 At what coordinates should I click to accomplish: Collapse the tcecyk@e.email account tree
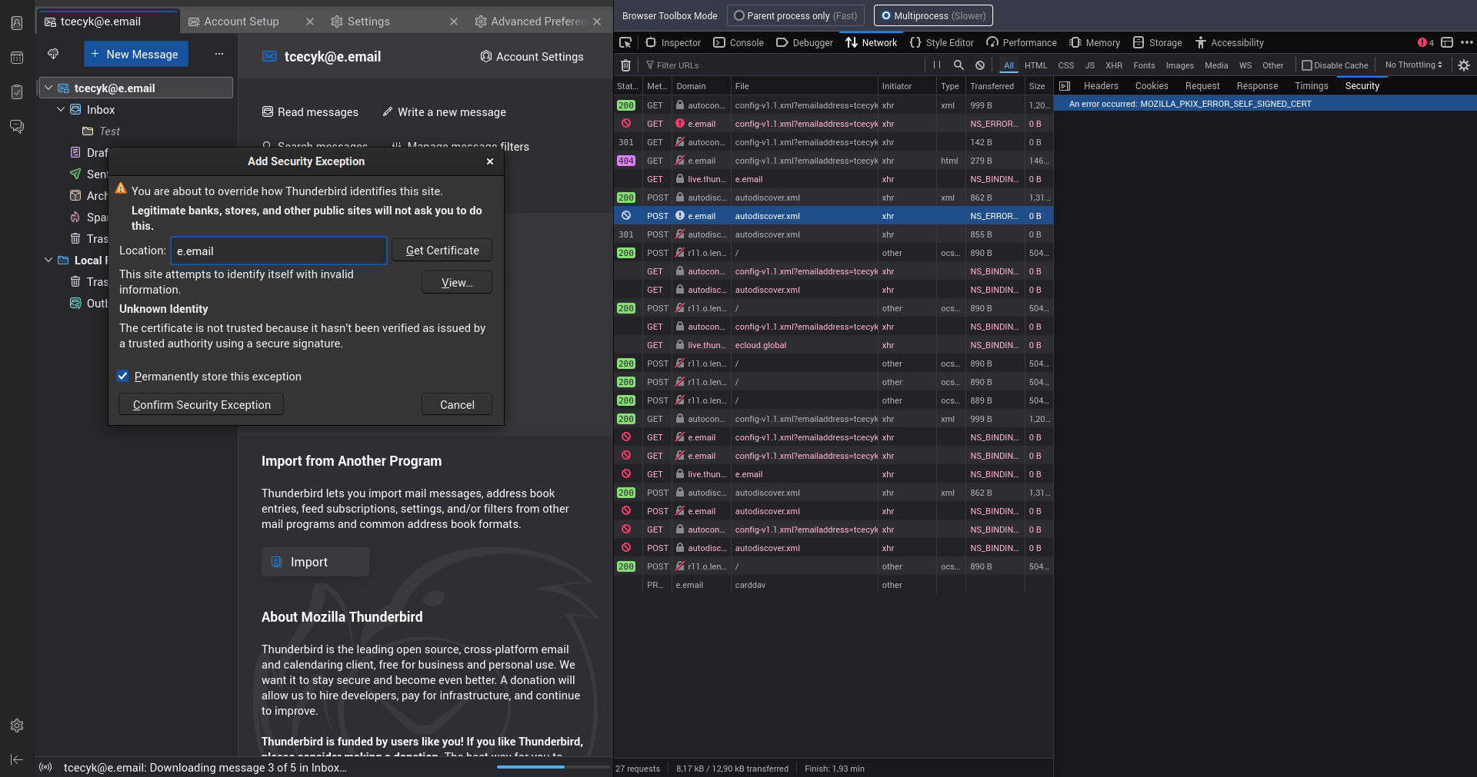[x=48, y=88]
